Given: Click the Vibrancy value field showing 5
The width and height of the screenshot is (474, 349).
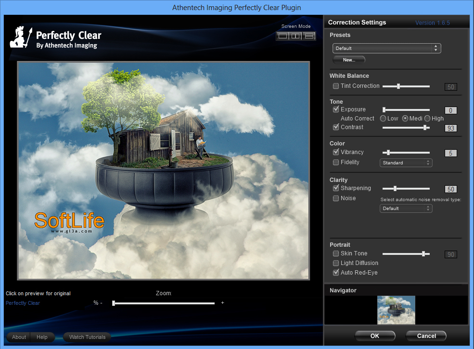Looking at the screenshot, I should click(451, 153).
